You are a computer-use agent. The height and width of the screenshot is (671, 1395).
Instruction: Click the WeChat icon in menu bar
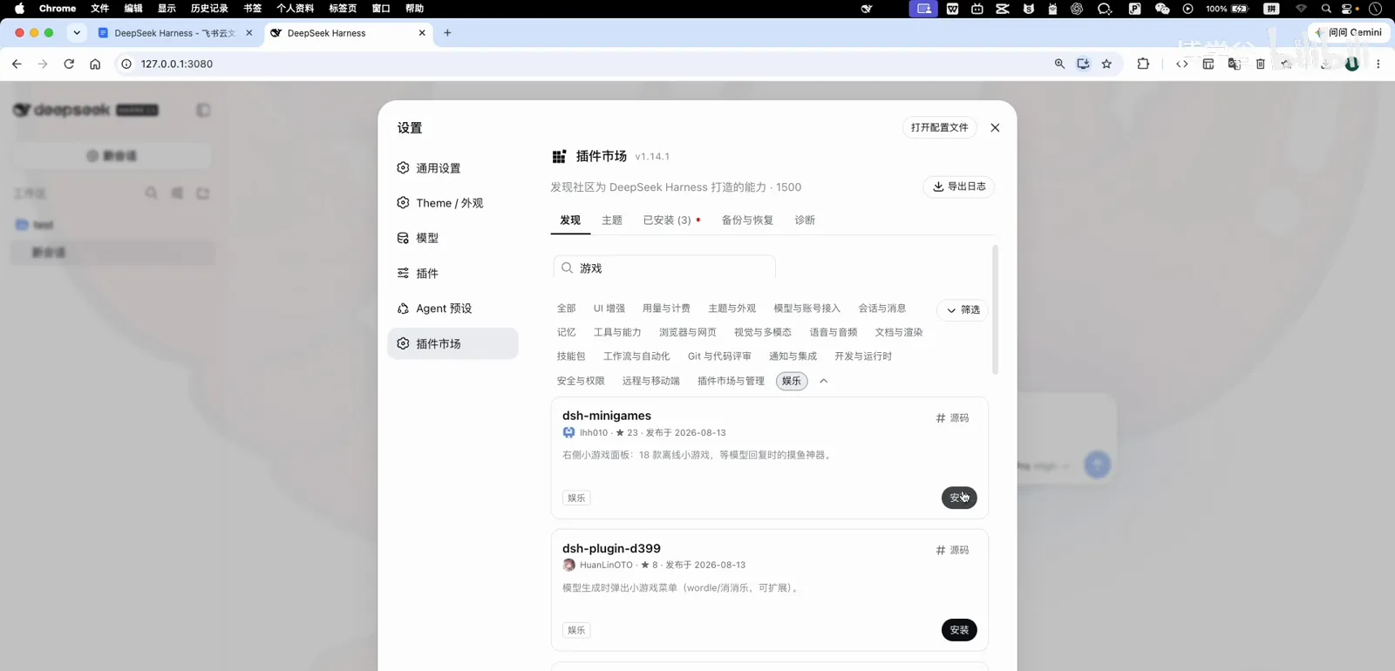[1161, 9]
